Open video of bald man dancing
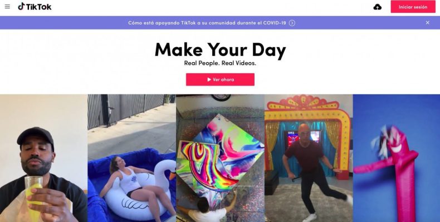Viewport: 440px width, 222px height. [x=309, y=158]
